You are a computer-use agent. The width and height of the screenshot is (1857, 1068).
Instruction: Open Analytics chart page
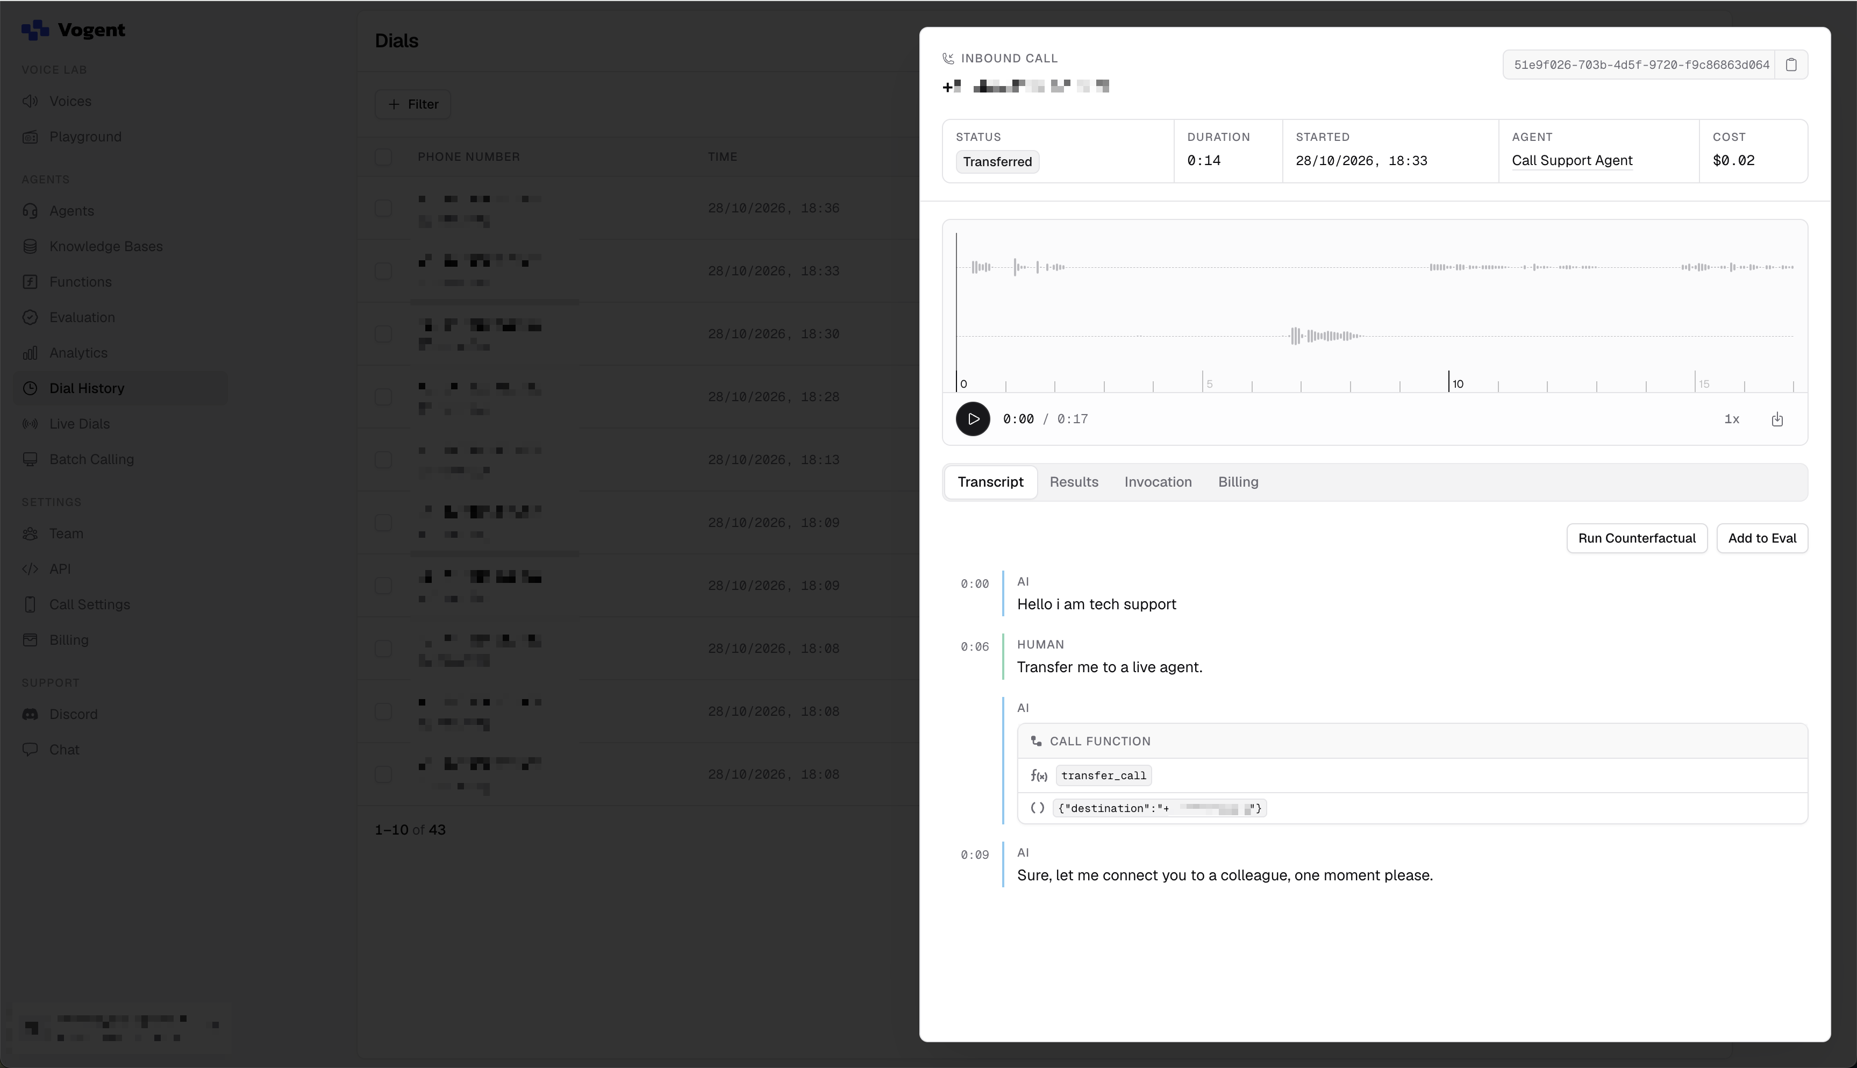pos(65,353)
